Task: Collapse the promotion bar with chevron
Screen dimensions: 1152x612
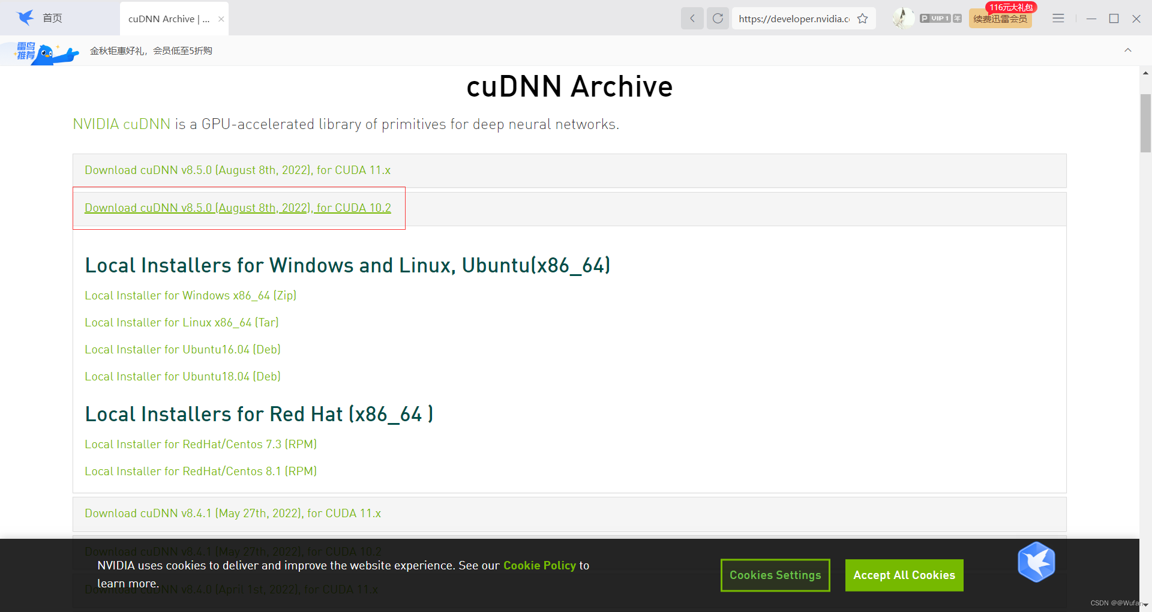Action: [x=1128, y=50]
